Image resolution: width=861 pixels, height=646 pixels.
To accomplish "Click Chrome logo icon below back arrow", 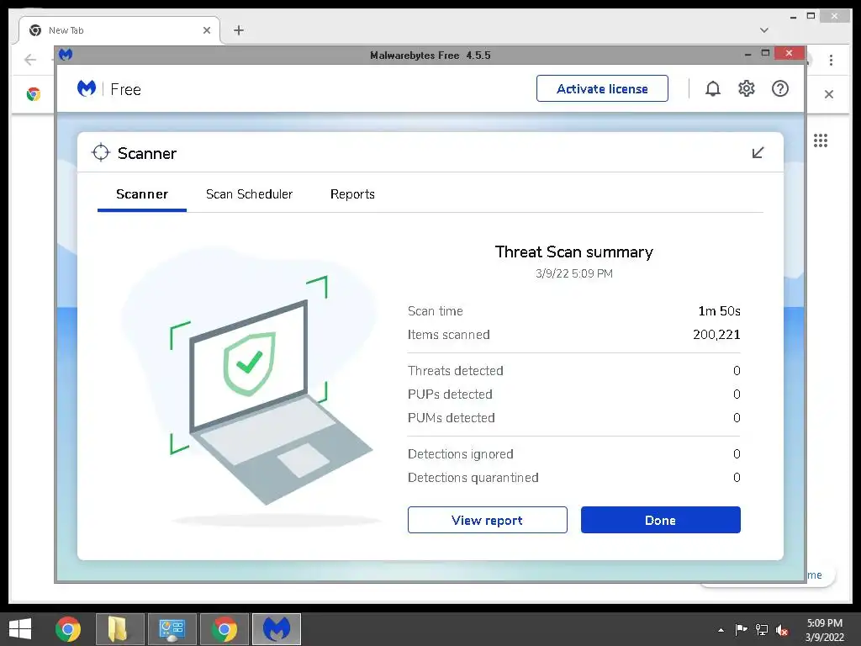I will click(34, 94).
